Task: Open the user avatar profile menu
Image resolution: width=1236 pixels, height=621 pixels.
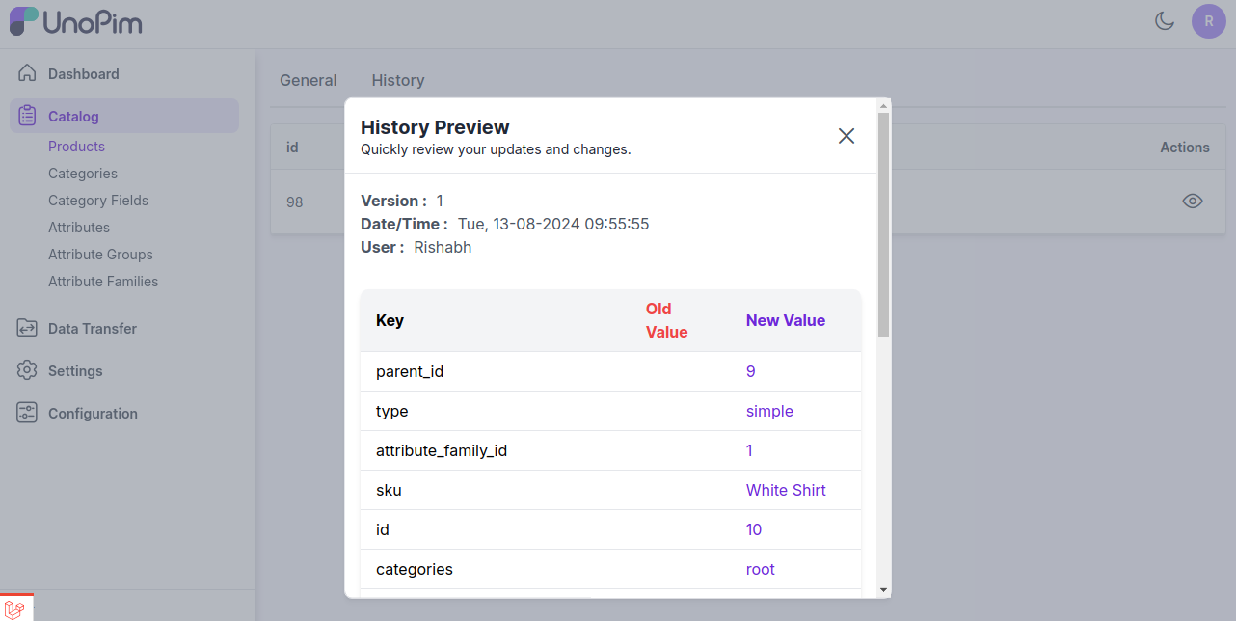Action: tap(1208, 21)
